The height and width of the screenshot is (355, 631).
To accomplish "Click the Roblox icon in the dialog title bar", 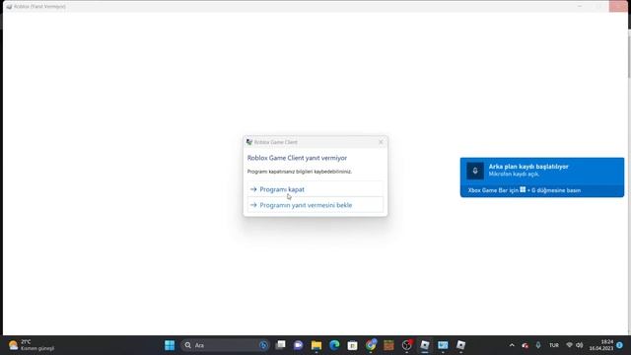I will [249, 142].
